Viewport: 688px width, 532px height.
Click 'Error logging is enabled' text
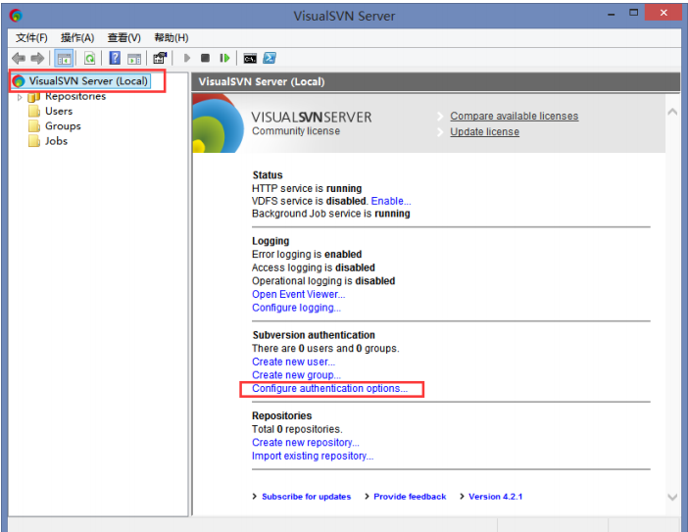pyautogui.click(x=307, y=255)
